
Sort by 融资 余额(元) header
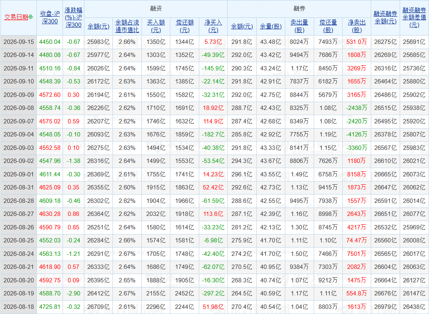point(99,26)
